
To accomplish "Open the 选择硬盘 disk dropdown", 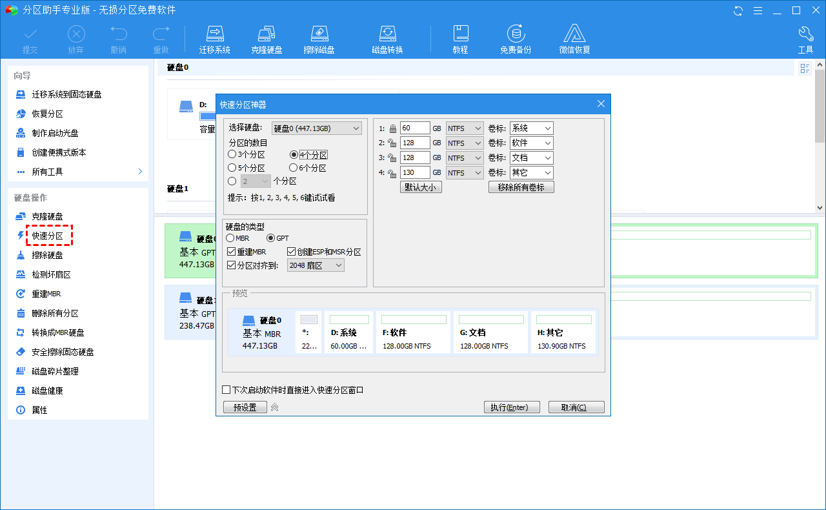I will point(317,128).
